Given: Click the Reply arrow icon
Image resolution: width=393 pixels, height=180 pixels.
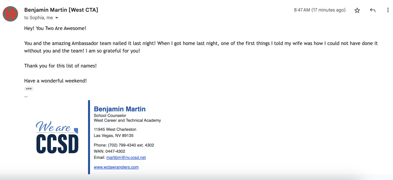Looking at the screenshot, I should (x=373, y=10).
